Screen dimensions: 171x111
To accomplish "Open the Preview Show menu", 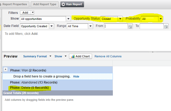I will point(61,56).
